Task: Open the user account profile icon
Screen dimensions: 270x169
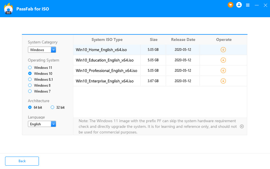Action: [x=239, y=5]
